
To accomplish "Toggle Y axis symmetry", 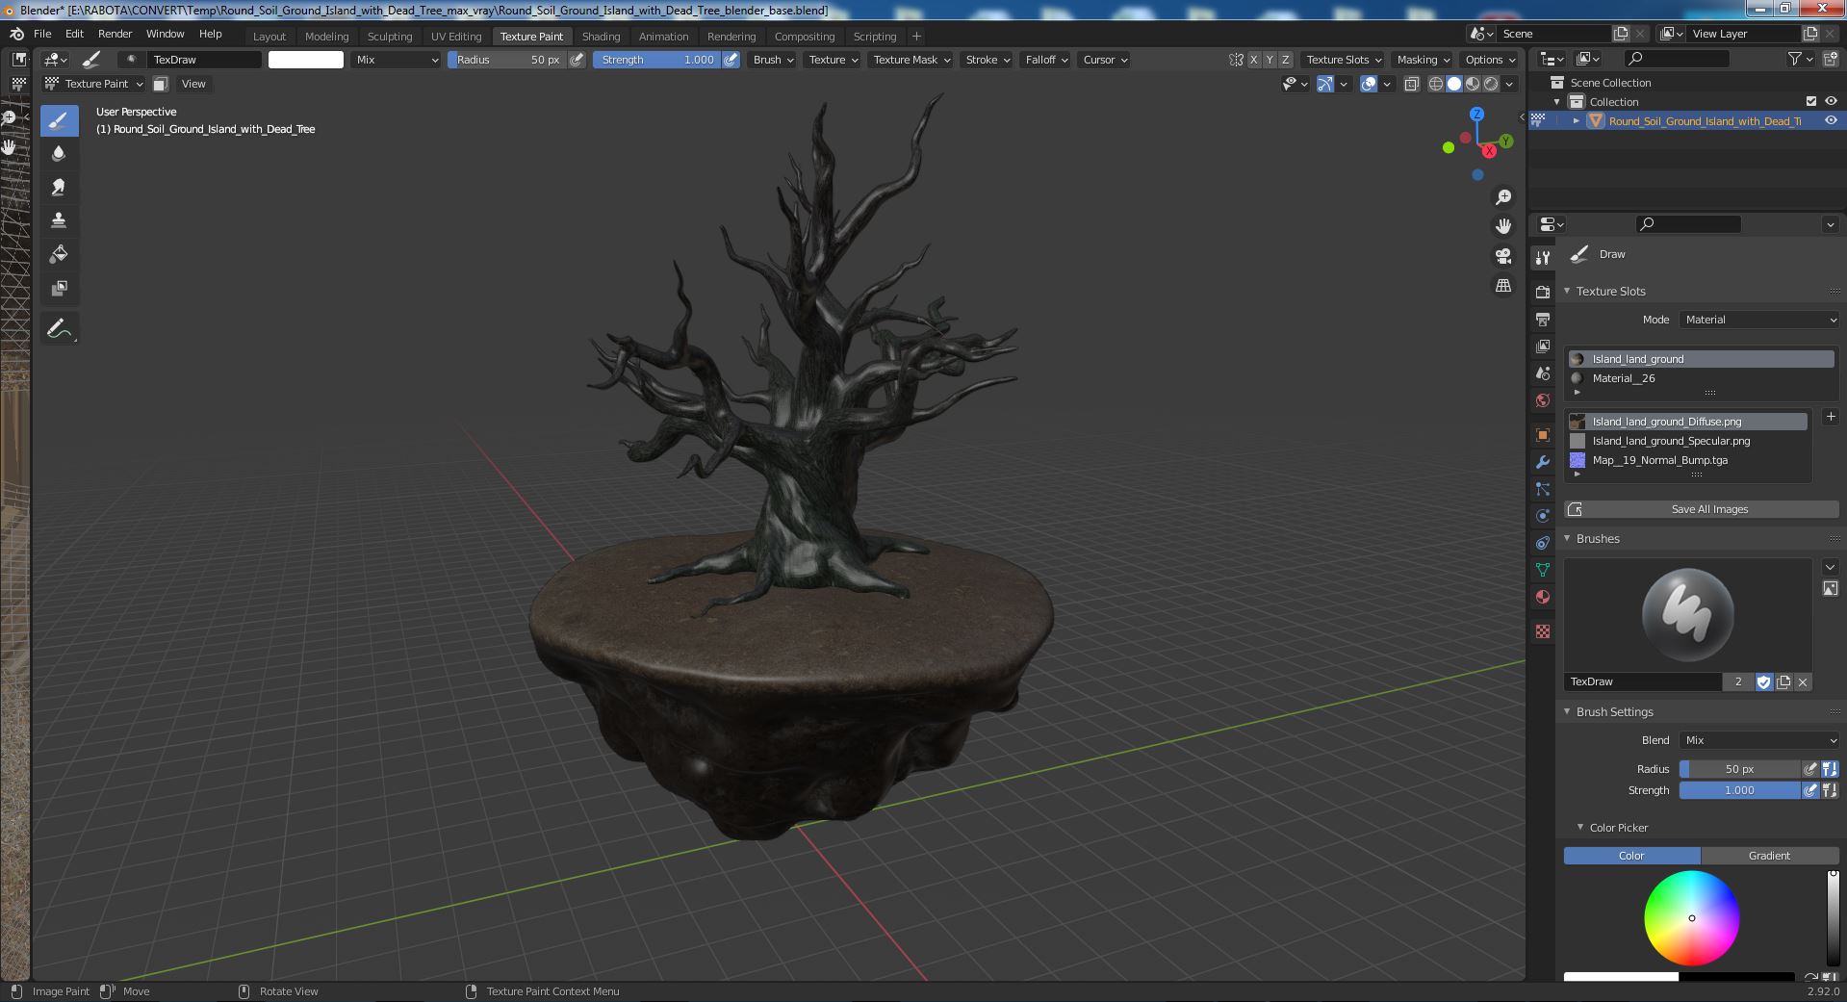I will tap(1270, 60).
